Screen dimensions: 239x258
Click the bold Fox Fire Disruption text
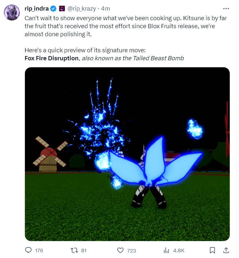pyautogui.click(x=51, y=58)
